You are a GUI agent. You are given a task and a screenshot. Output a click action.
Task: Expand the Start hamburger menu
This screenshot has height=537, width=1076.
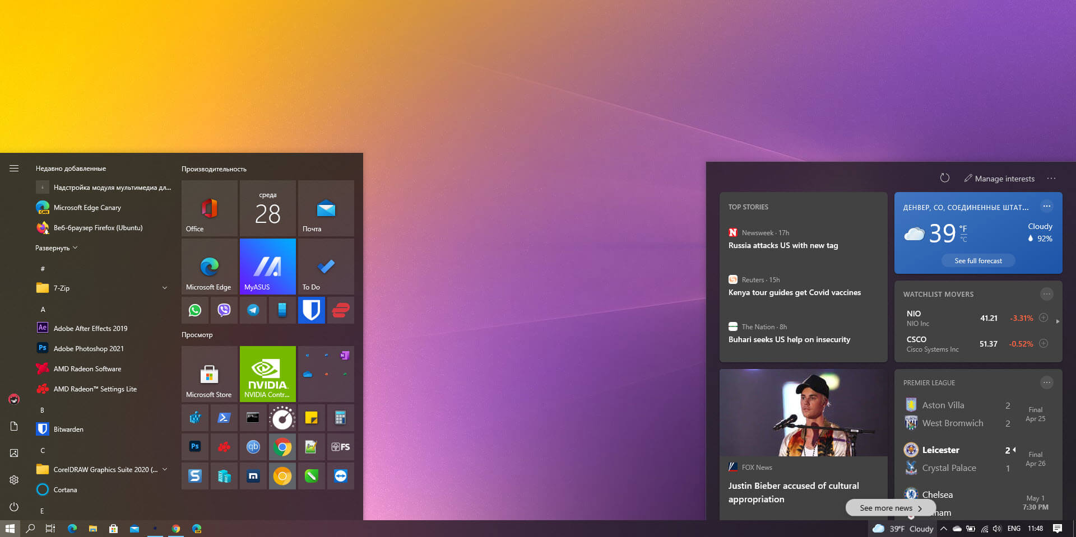(x=14, y=168)
